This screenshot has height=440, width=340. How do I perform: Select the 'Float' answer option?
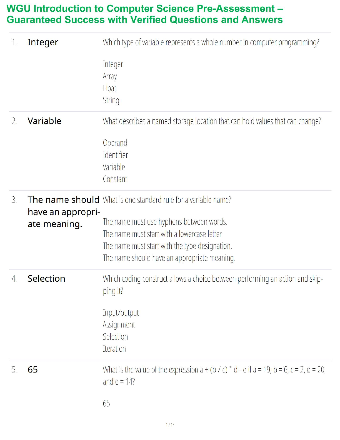[x=109, y=88]
